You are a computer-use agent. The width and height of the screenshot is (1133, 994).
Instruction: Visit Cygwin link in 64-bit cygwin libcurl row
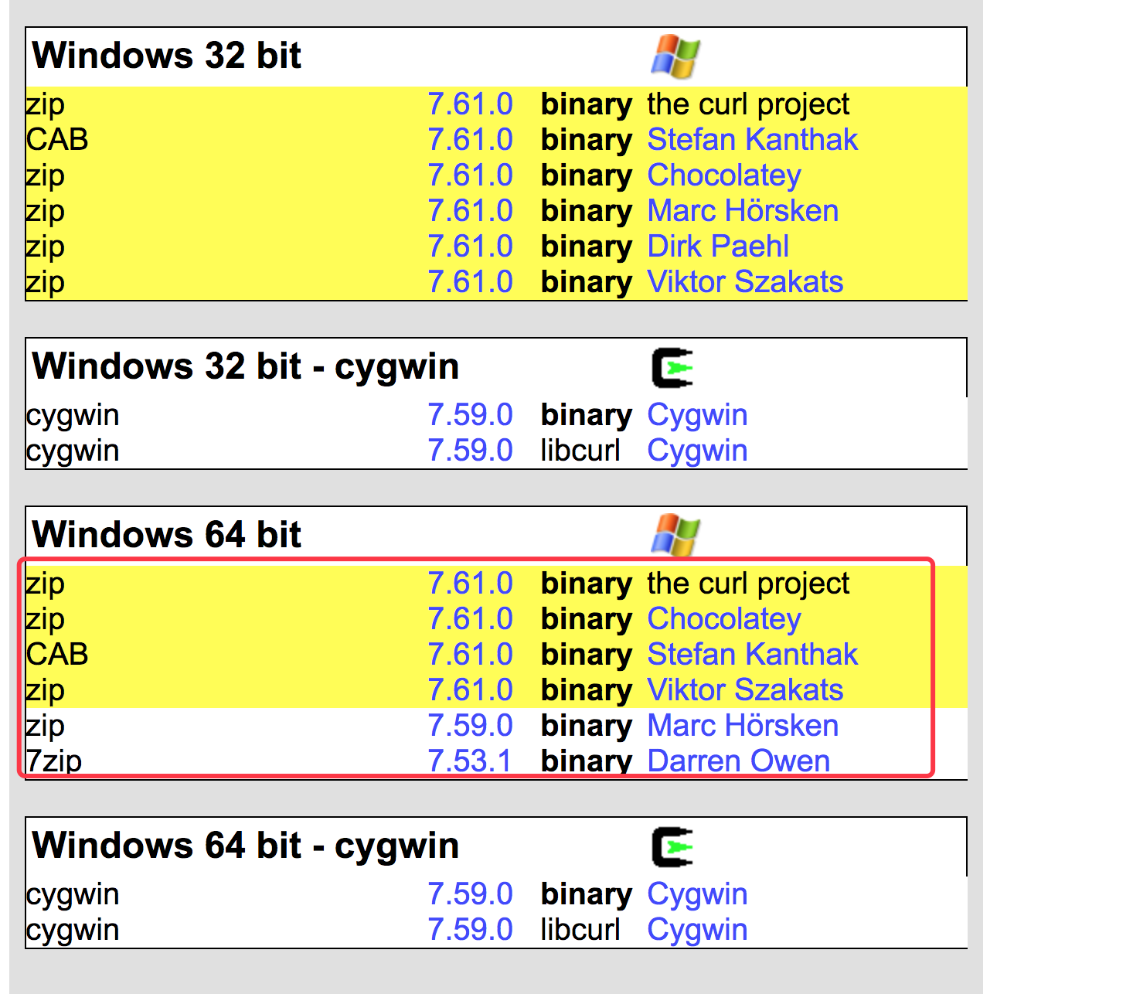pos(697,931)
